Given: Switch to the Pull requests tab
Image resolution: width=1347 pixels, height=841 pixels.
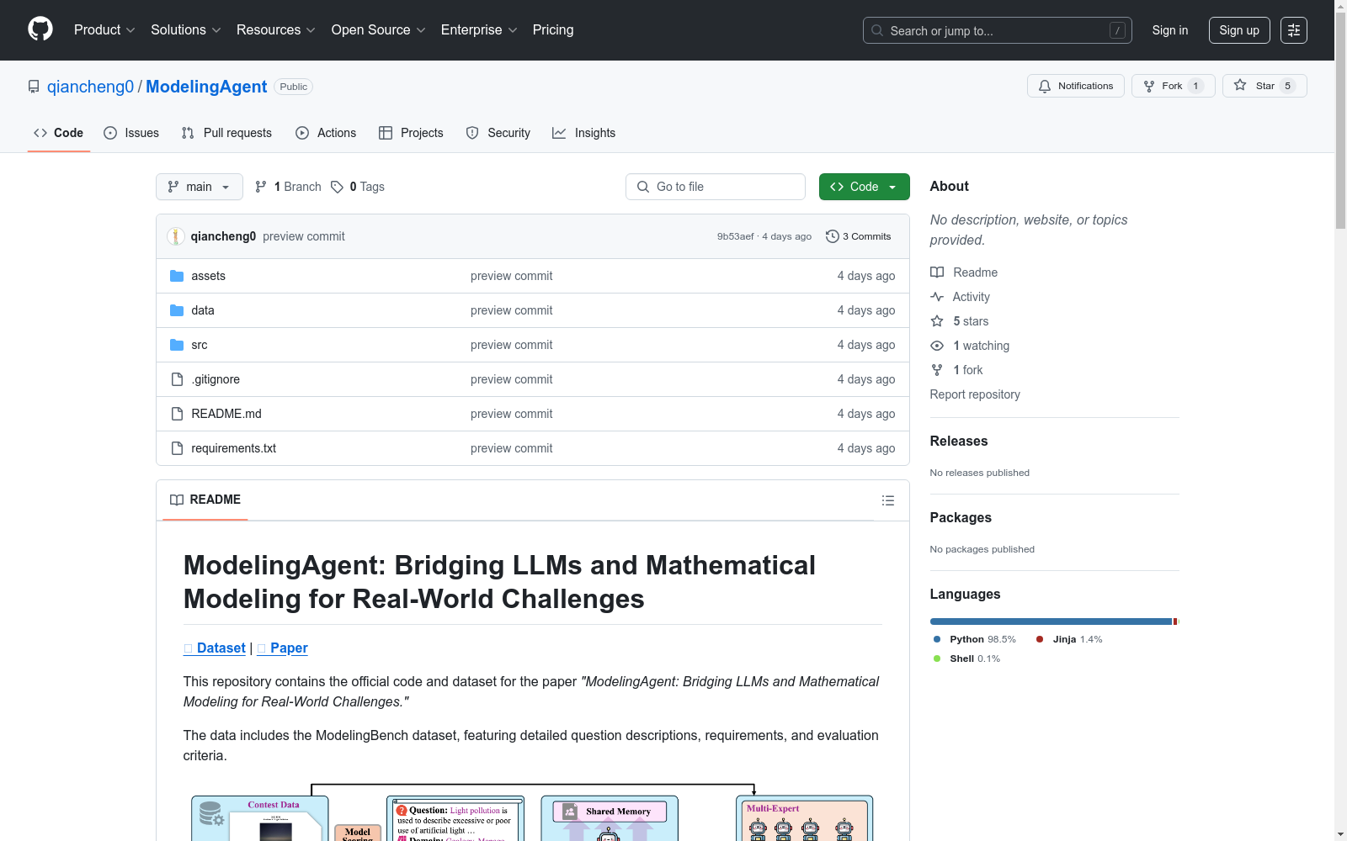Looking at the screenshot, I should click(226, 133).
